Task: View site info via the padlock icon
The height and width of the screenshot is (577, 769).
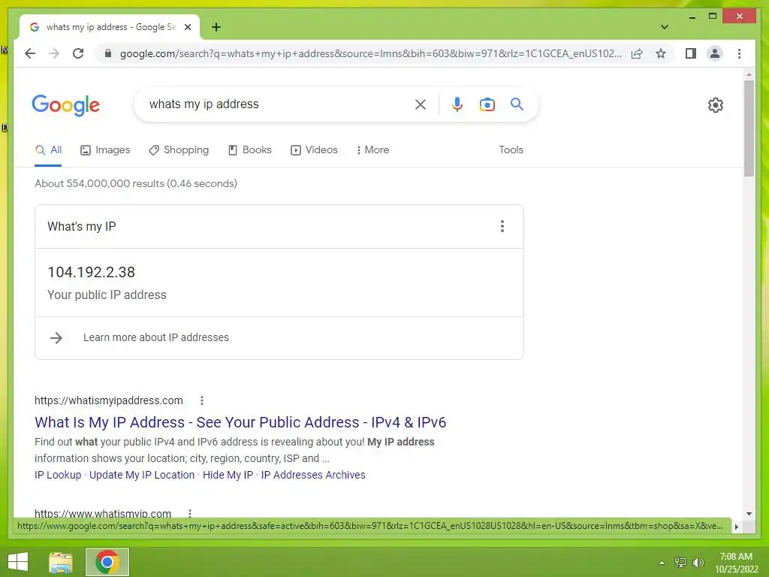Action: pos(108,53)
